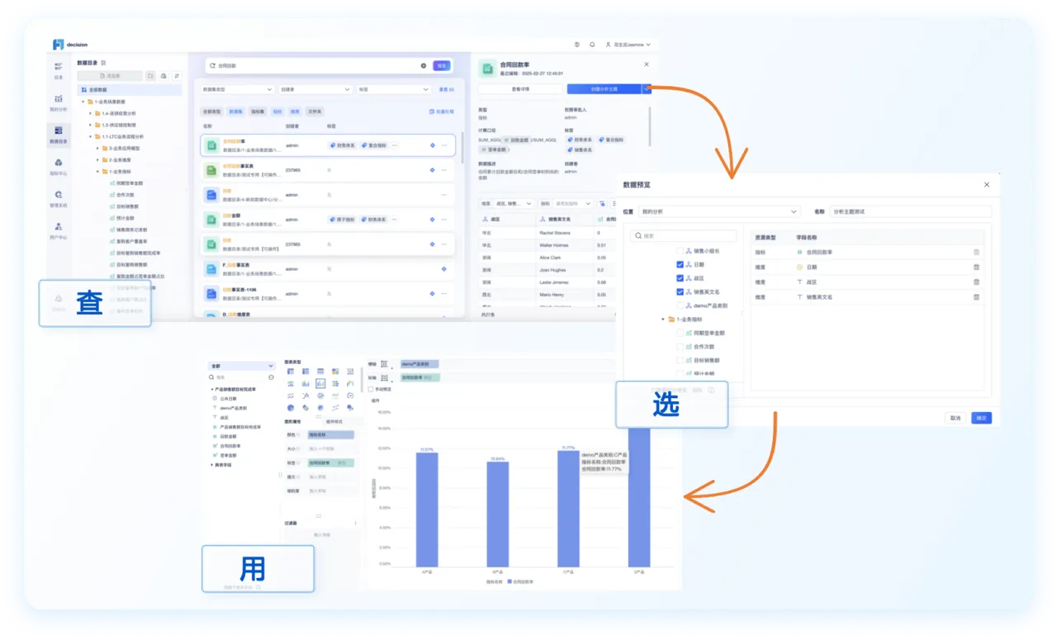
Task: Open 我的分析 in the left sidebar
Action: pyautogui.click(x=58, y=102)
